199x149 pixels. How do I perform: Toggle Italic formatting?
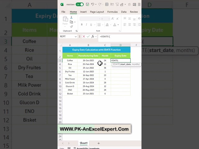point(86,25)
